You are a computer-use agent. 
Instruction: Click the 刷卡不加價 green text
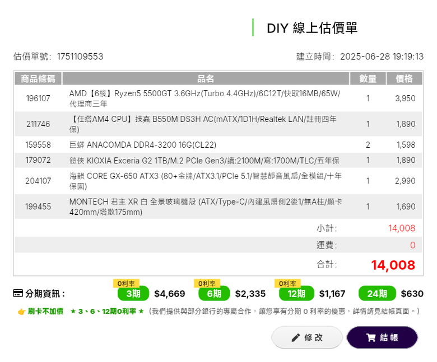click(x=45, y=311)
